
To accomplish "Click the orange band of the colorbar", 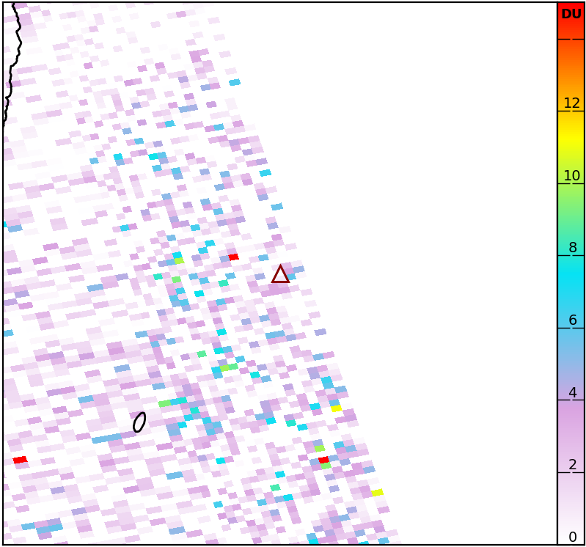I will pyautogui.click(x=571, y=75).
